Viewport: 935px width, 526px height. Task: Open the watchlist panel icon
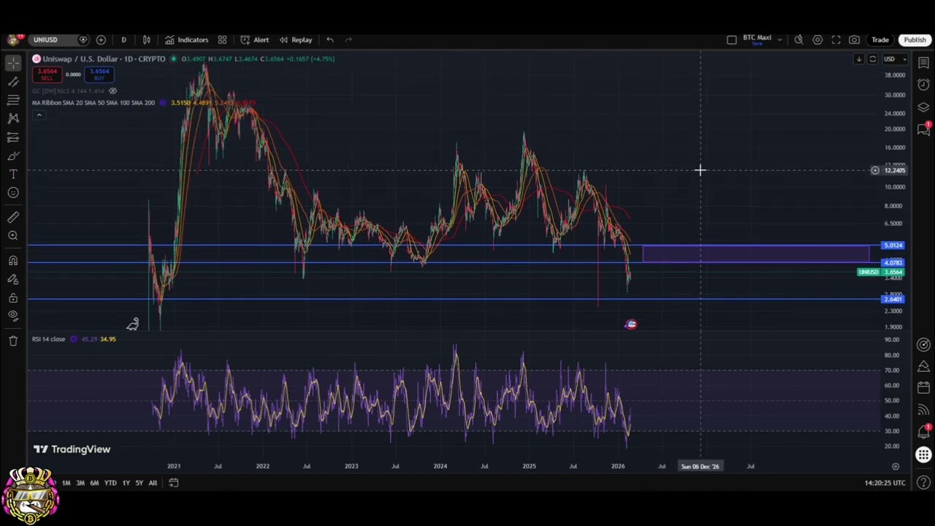(923, 63)
